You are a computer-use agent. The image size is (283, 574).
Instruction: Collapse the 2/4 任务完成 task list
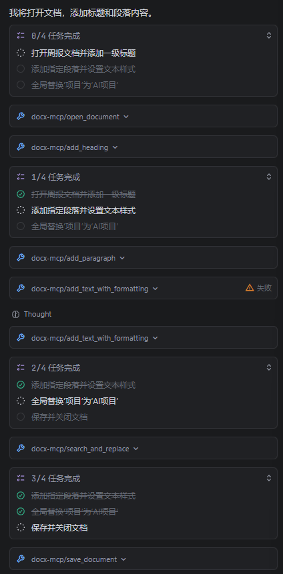coord(269,367)
